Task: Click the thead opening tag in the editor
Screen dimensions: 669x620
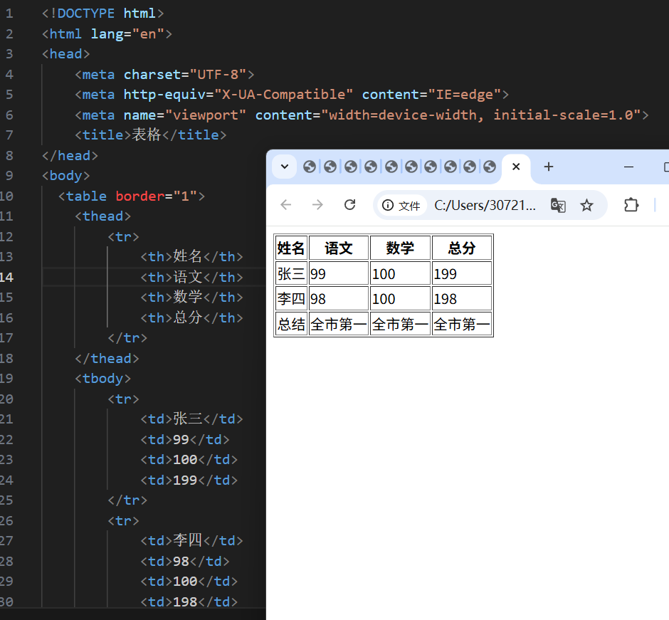Action: click(102, 216)
